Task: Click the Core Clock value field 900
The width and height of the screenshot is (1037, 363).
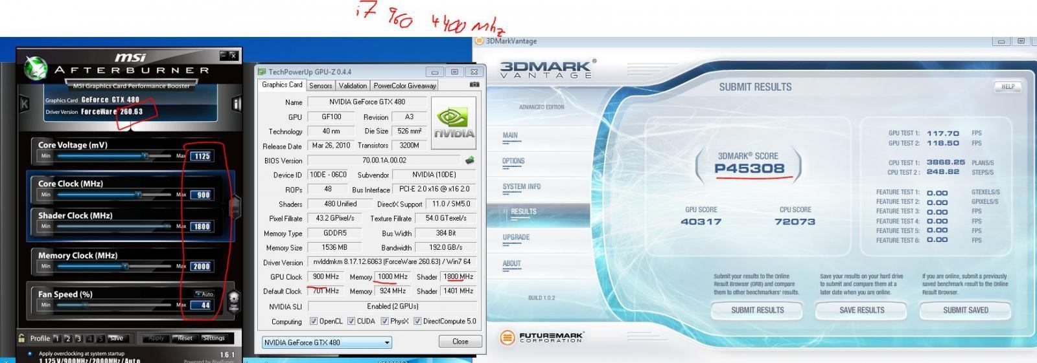Action: click(x=202, y=194)
